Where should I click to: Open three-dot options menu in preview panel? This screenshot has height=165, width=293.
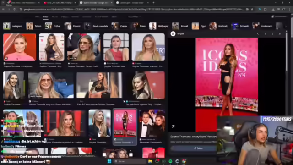[272, 34]
